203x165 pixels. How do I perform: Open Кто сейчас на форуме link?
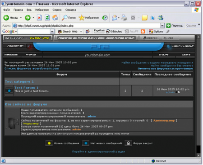pos(26,104)
